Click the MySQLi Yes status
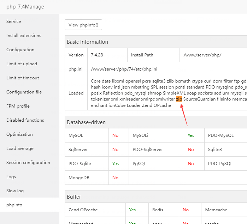 tap(191, 135)
